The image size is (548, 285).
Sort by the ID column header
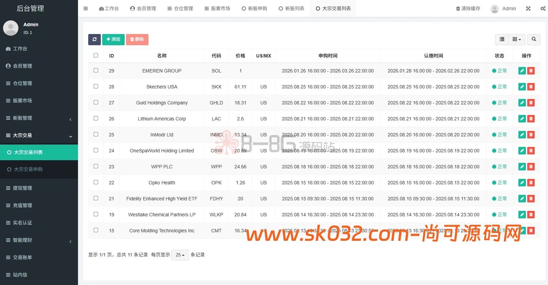coord(111,56)
